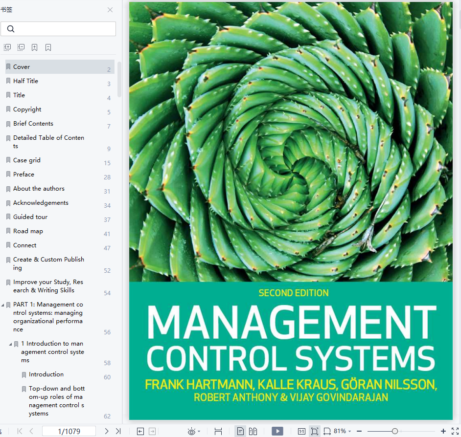Screen dimensions: 461x437
Task: Click bookmark icon beside Connect
Action: tap(8, 245)
